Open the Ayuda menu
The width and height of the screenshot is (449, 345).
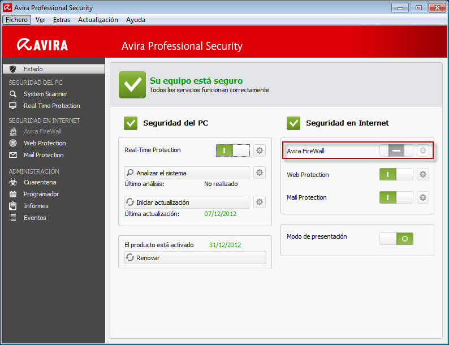(x=136, y=20)
